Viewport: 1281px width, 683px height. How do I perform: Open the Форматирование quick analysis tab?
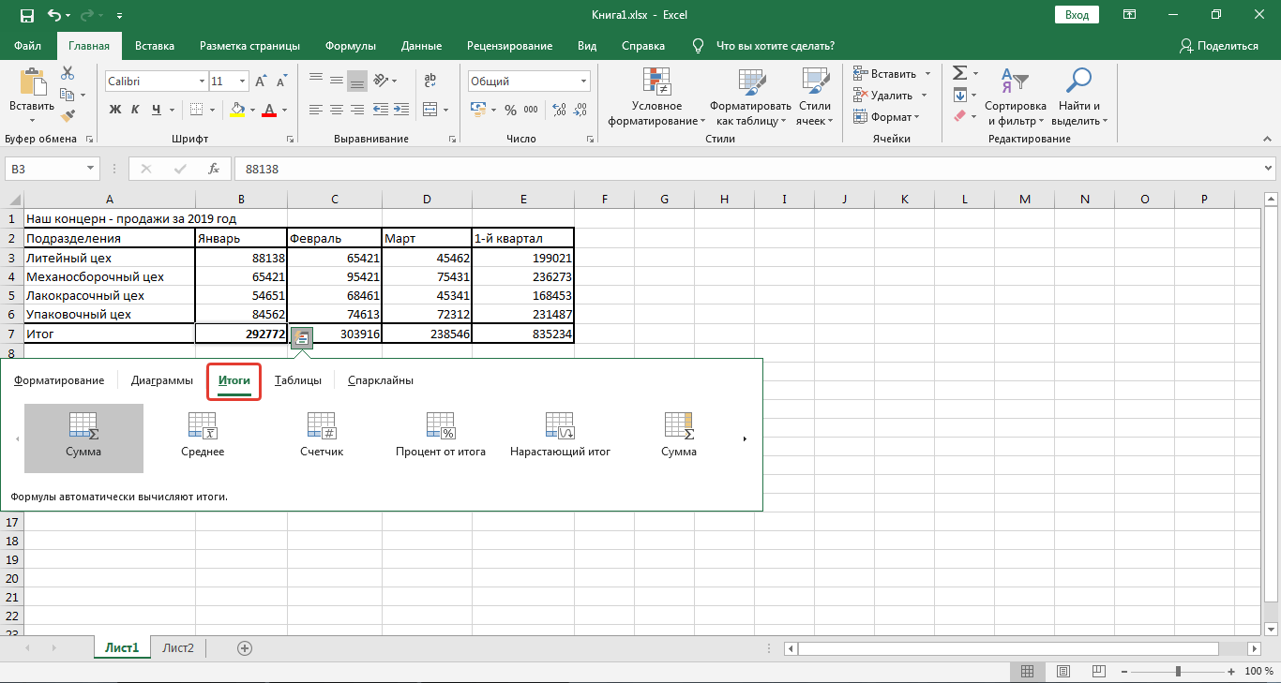coord(59,380)
